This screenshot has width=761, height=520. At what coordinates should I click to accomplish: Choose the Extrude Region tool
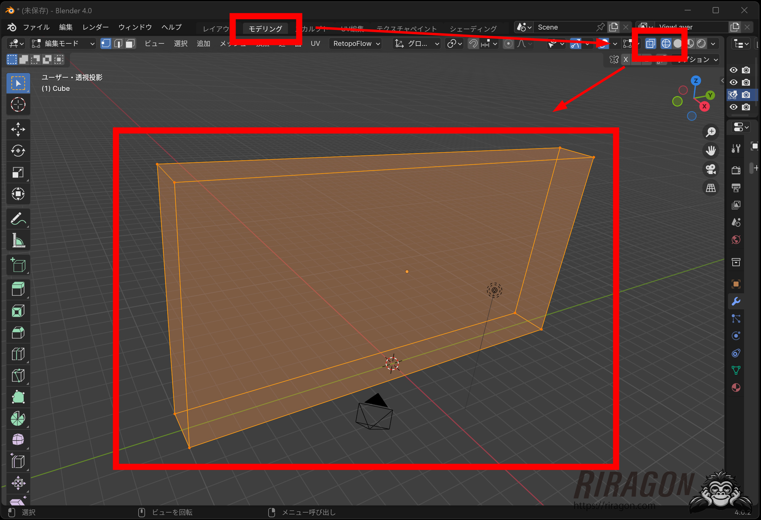tap(18, 289)
